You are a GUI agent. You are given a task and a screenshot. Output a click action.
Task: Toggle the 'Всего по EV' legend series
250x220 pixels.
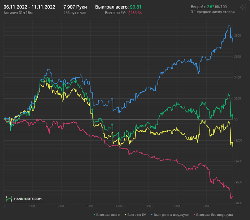pyautogui.click(x=135, y=215)
